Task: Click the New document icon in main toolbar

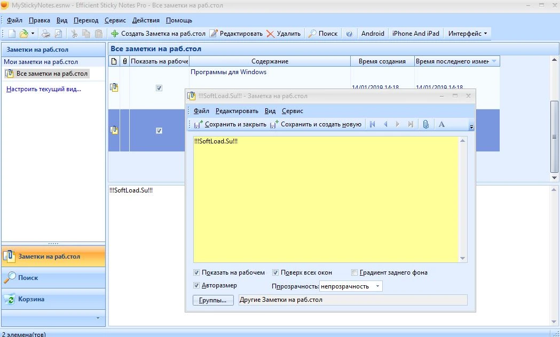Action: (x=12, y=34)
